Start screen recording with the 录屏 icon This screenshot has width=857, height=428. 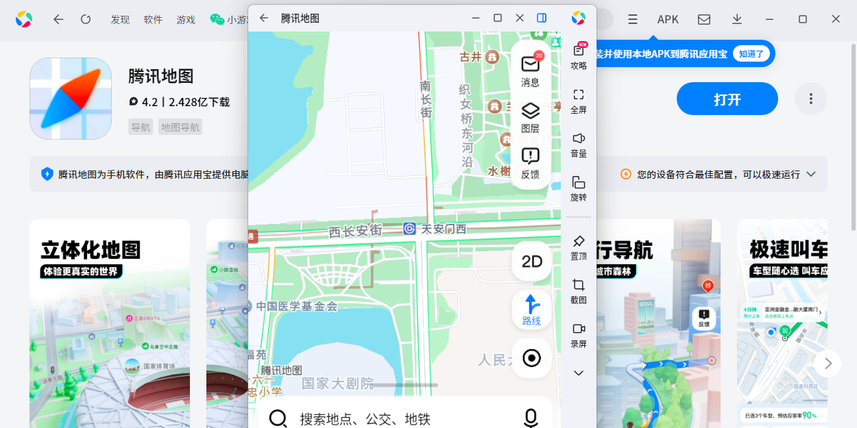tap(578, 335)
